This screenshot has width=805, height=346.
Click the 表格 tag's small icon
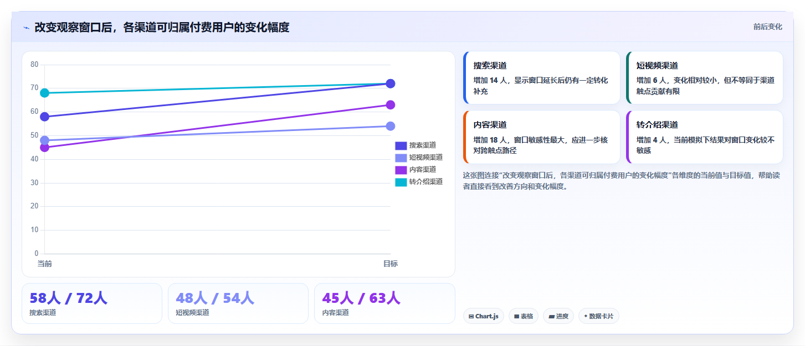[516, 317]
